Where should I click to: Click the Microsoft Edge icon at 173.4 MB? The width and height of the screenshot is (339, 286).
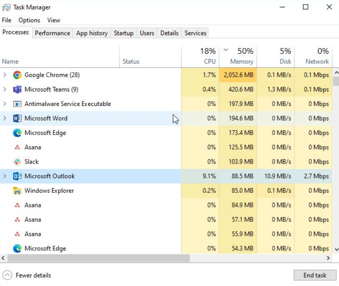17,132
